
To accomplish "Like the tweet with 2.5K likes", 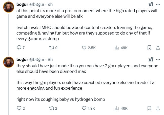I will click(x=85, y=47).
